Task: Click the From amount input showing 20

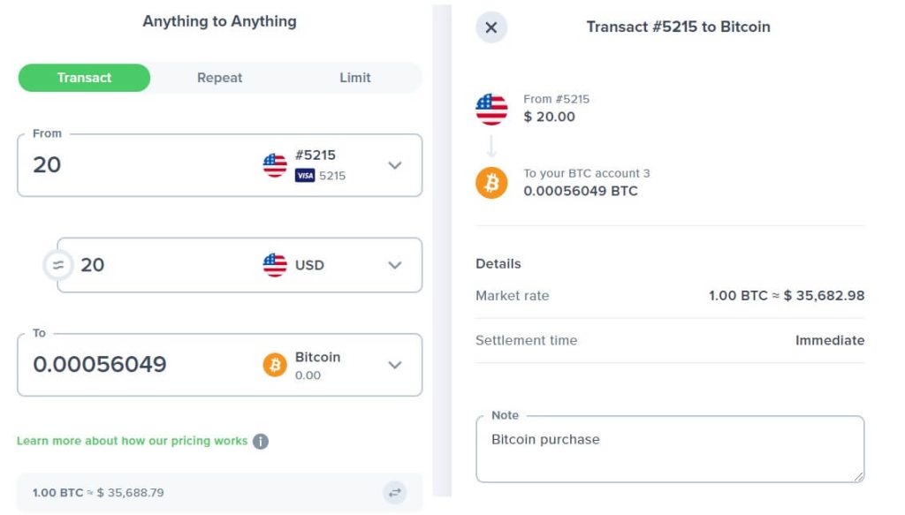Action: click(106, 165)
